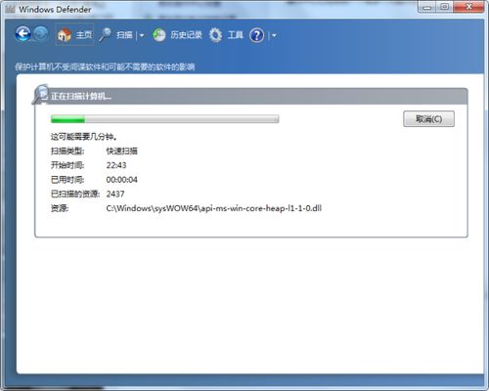Screen dimensions: 489x391
Task: Open the Home page house icon
Action: [65, 35]
